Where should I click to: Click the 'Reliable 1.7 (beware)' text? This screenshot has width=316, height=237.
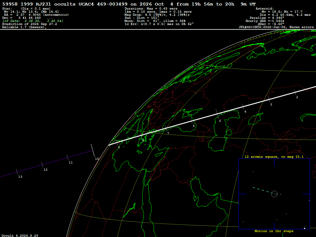pos(24,27)
